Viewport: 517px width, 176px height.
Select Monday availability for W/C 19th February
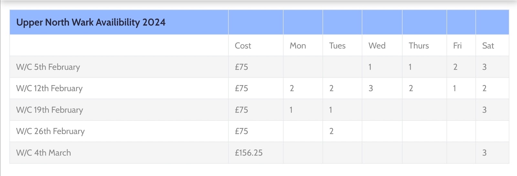click(x=291, y=110)
